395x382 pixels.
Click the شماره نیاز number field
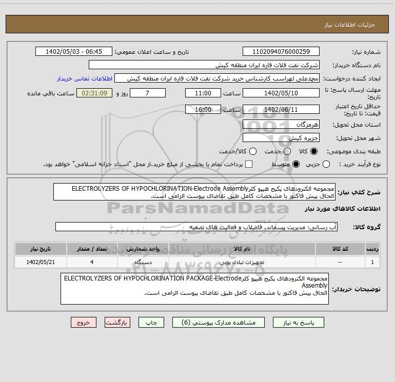tap(281, 51)
